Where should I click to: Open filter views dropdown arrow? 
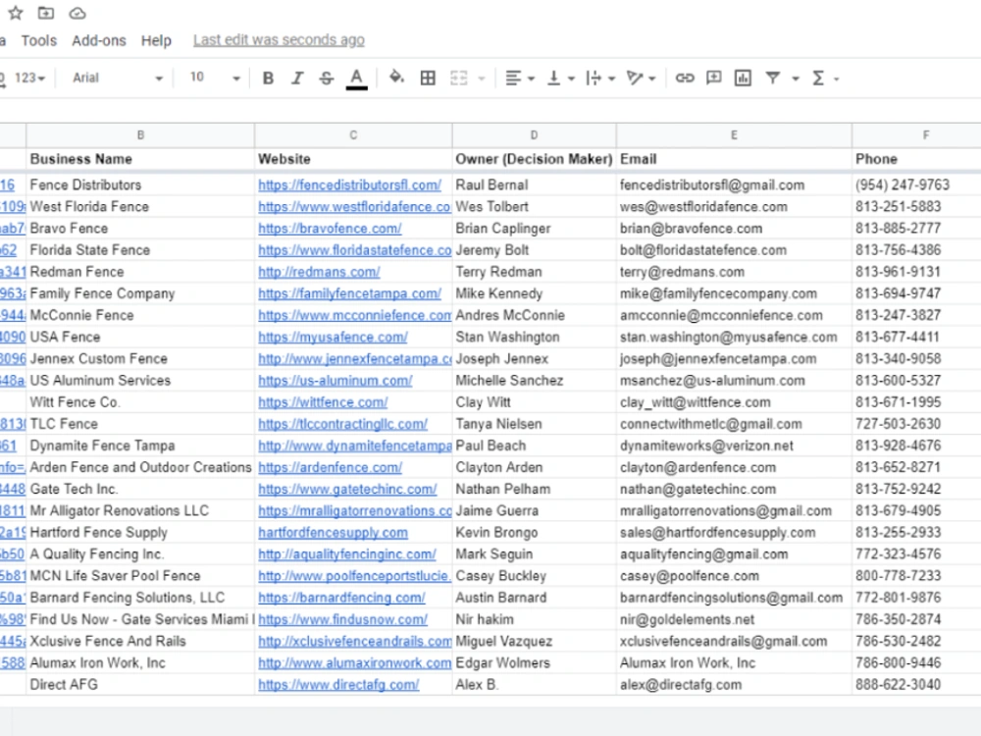click(x=796, y=79)
